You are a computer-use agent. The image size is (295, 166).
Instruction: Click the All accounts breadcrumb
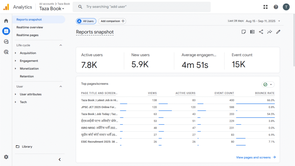(47, 4)
